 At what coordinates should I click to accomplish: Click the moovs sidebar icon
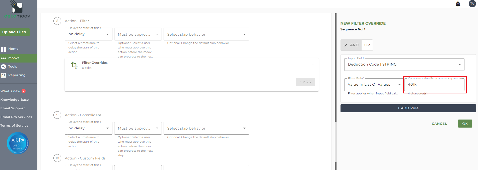4,58
